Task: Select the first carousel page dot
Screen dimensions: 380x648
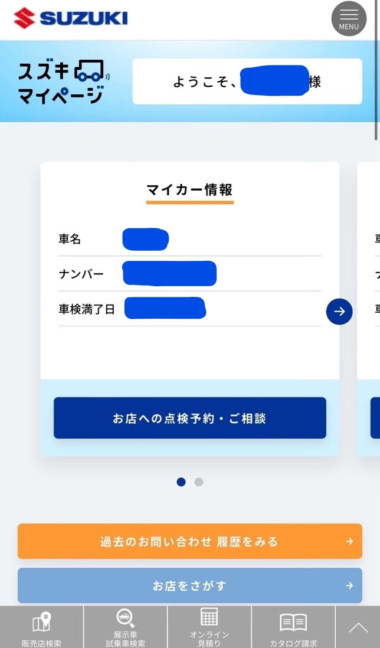Action: pyautogui.click(x=181, y=482)
